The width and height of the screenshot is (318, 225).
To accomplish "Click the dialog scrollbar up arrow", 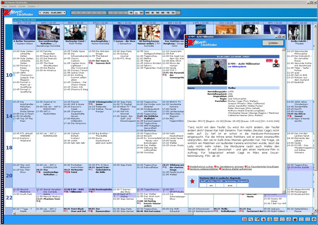I will point(284,50).
